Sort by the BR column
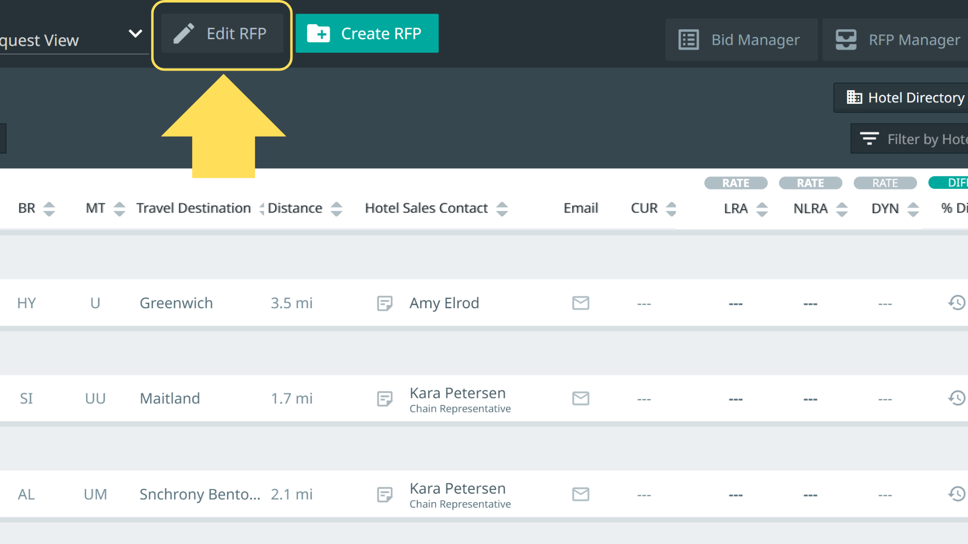968x544 pixels. click(x=49, y=209)
